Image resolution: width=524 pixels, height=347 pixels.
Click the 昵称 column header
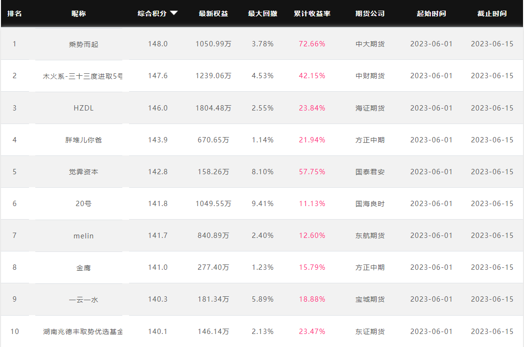(x=78, y=14)
